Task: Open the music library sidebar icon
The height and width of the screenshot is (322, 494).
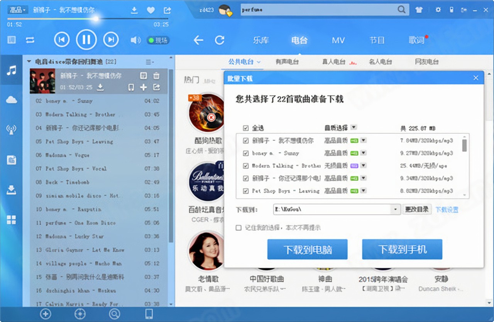Action: click(x=12, y=71)
